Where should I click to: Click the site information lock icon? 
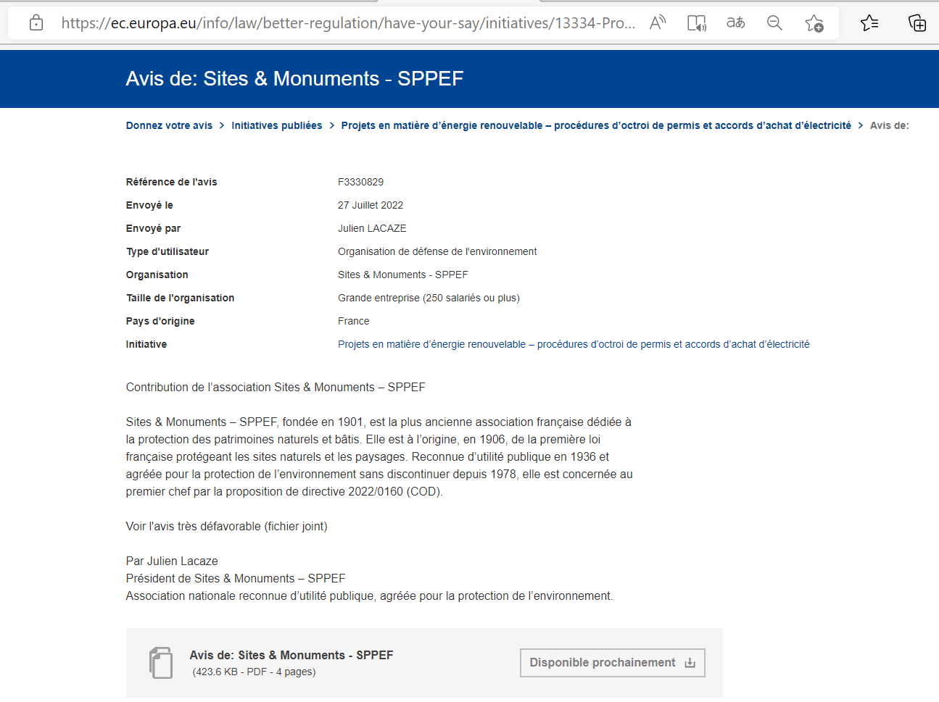(36, 23)
